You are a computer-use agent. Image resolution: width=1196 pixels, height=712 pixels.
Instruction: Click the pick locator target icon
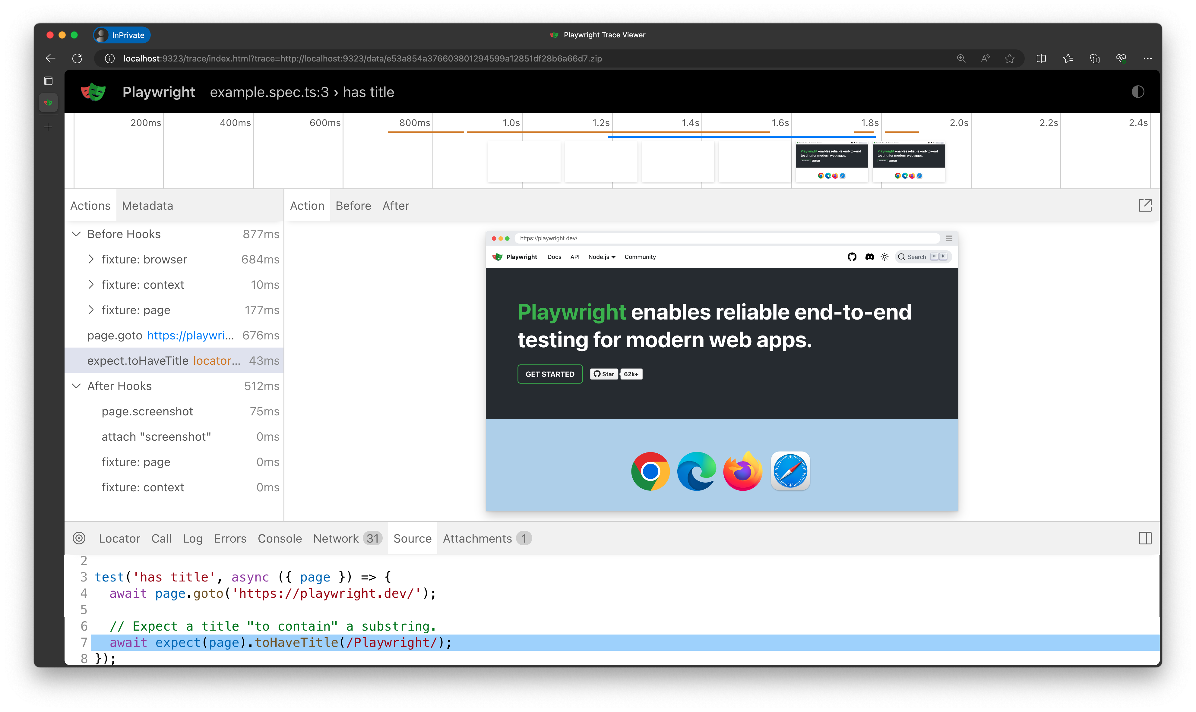[79, 538]
